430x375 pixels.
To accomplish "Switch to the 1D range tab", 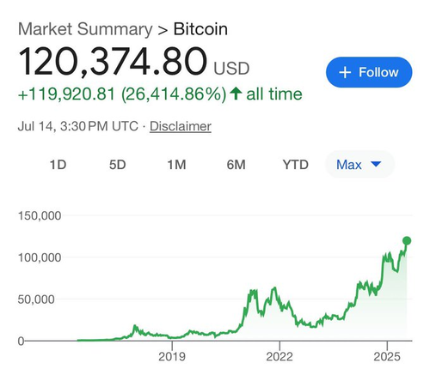I will point(58,165).
